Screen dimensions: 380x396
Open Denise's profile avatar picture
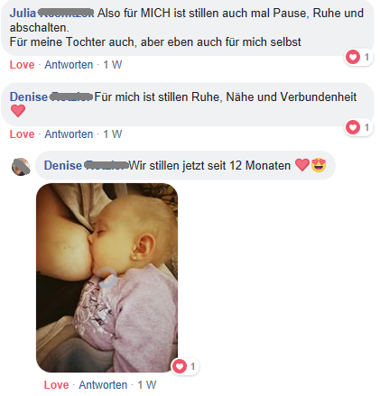21,166
